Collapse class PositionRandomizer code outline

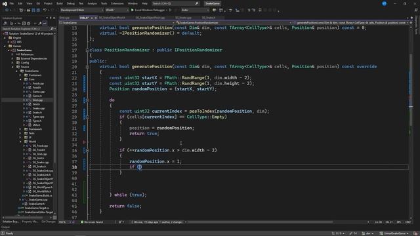click(x=87, y=50)
